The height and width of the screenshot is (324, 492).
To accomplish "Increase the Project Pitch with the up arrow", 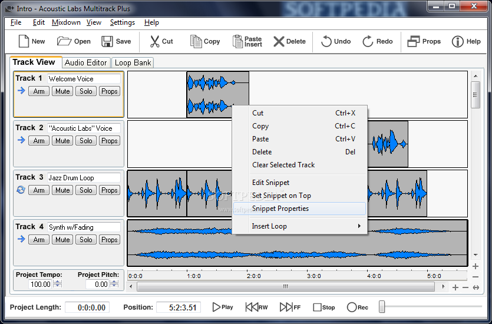I will (x=114, y=282).
